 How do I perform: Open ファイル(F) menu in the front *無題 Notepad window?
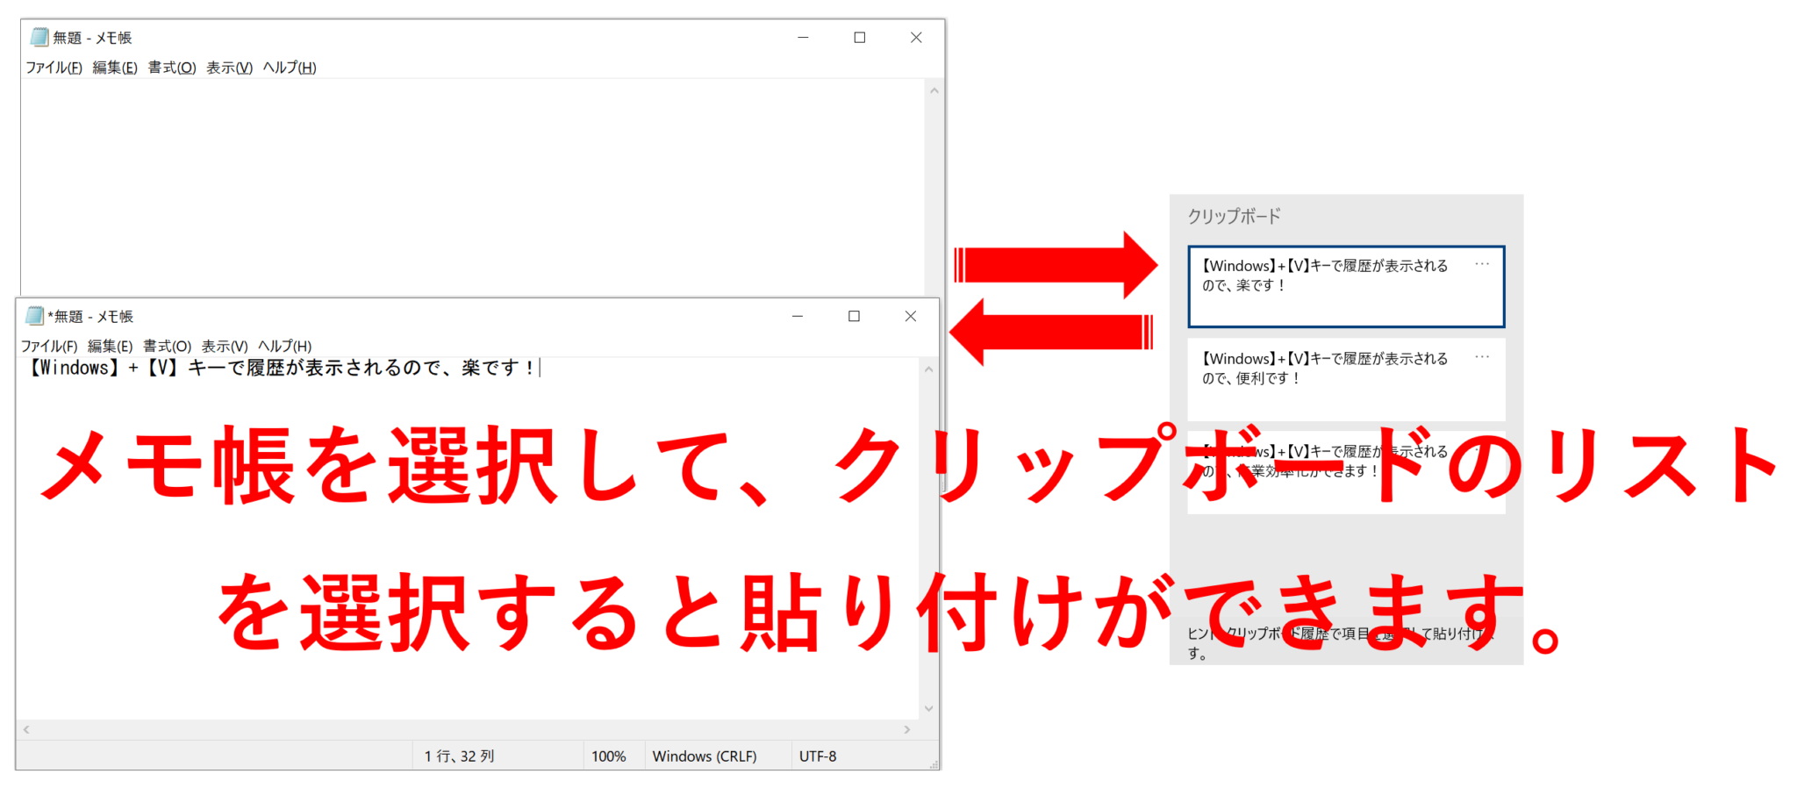49,346
